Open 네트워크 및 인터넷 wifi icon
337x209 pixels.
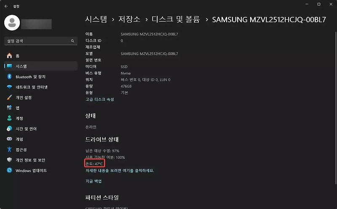pos(9,87)
